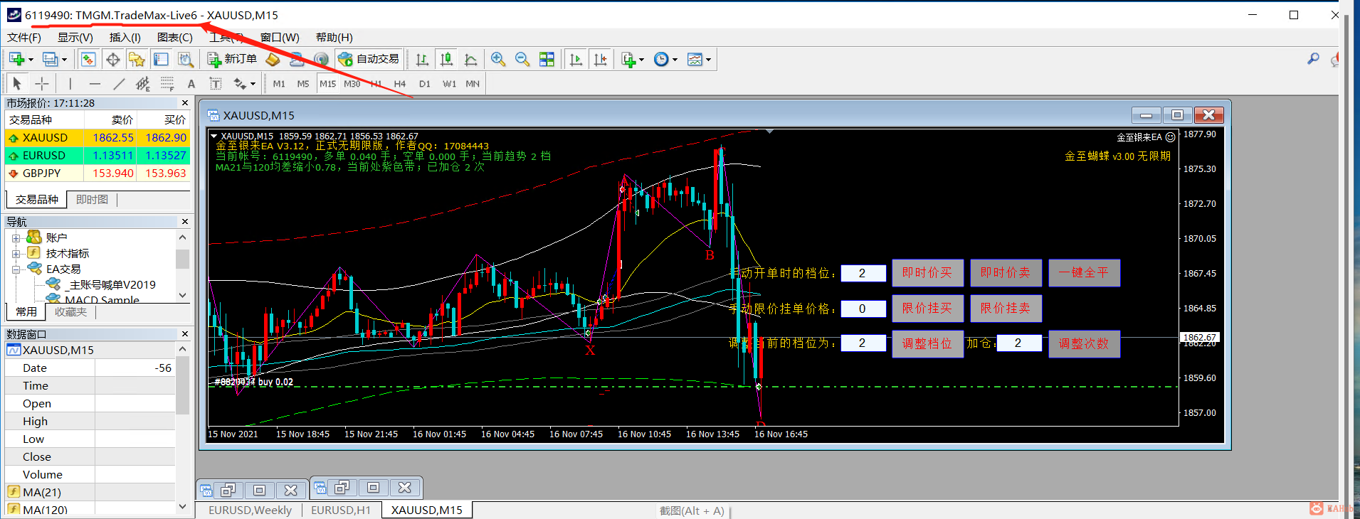Open the Data Window toolbar icon

click(113, 60)
